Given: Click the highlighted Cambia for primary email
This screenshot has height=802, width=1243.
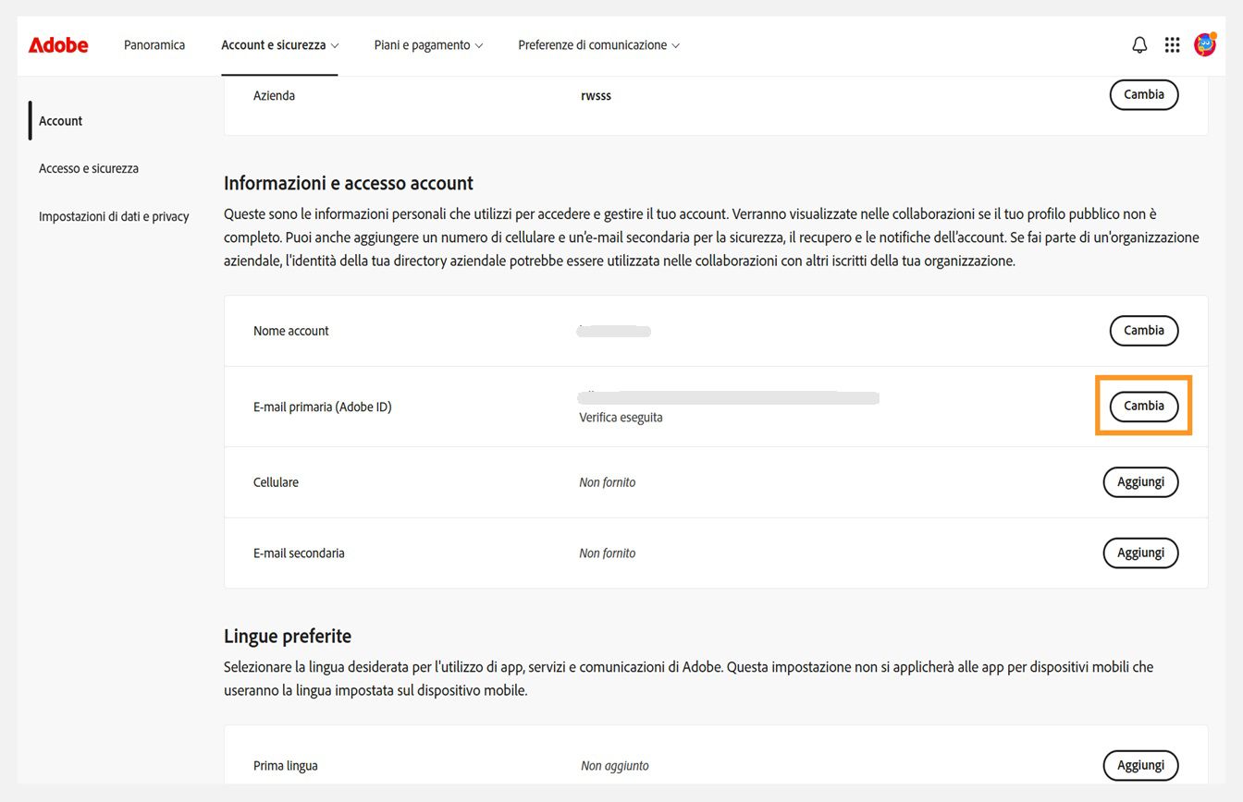Looking at the screenshot, I should (x=1143, y=406).
